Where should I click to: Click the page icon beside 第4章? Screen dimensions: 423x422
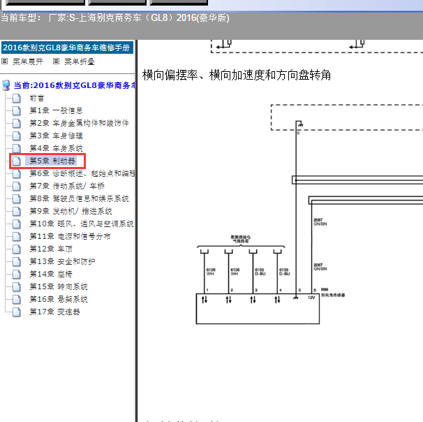17,149
